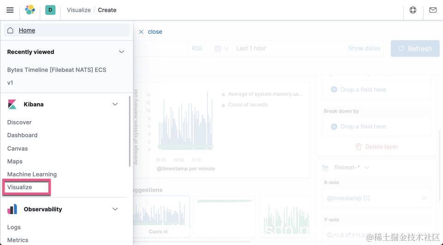Click Last 1 hour time range
Viewport: 443px width, 245px height.
pyautogui.click(x=251, y=48)
